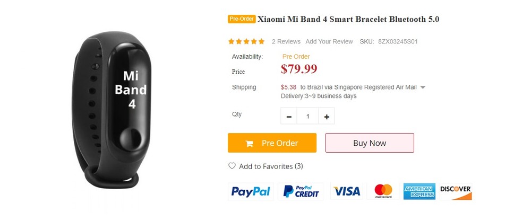Increase quantity with the plus button

click(326, 117)
